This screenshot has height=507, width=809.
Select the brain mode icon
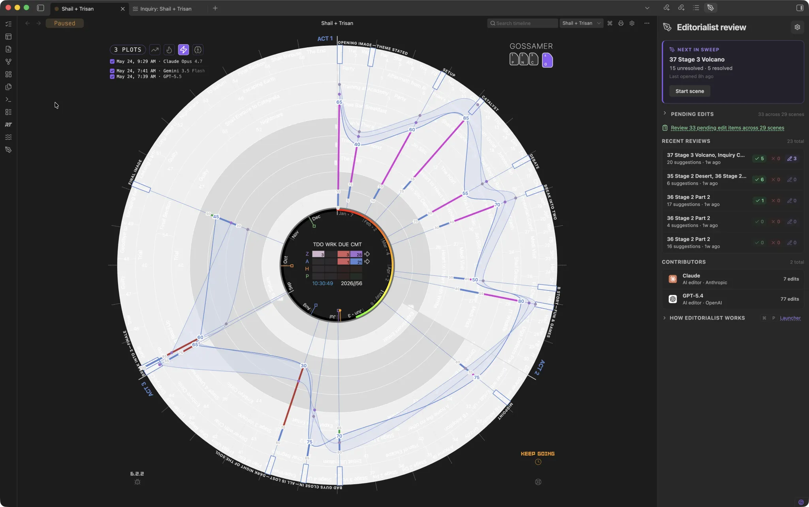tap(198, 50)
